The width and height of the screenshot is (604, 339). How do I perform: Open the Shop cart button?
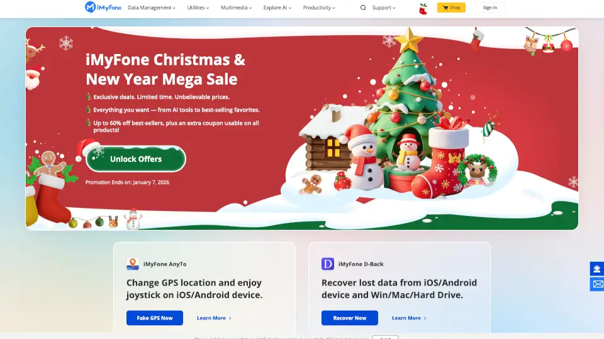click(451, 8)
